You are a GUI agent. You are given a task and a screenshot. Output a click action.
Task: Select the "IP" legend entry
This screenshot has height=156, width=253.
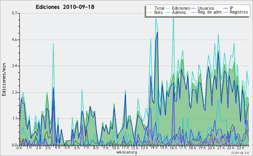click(x=231, y=8)
